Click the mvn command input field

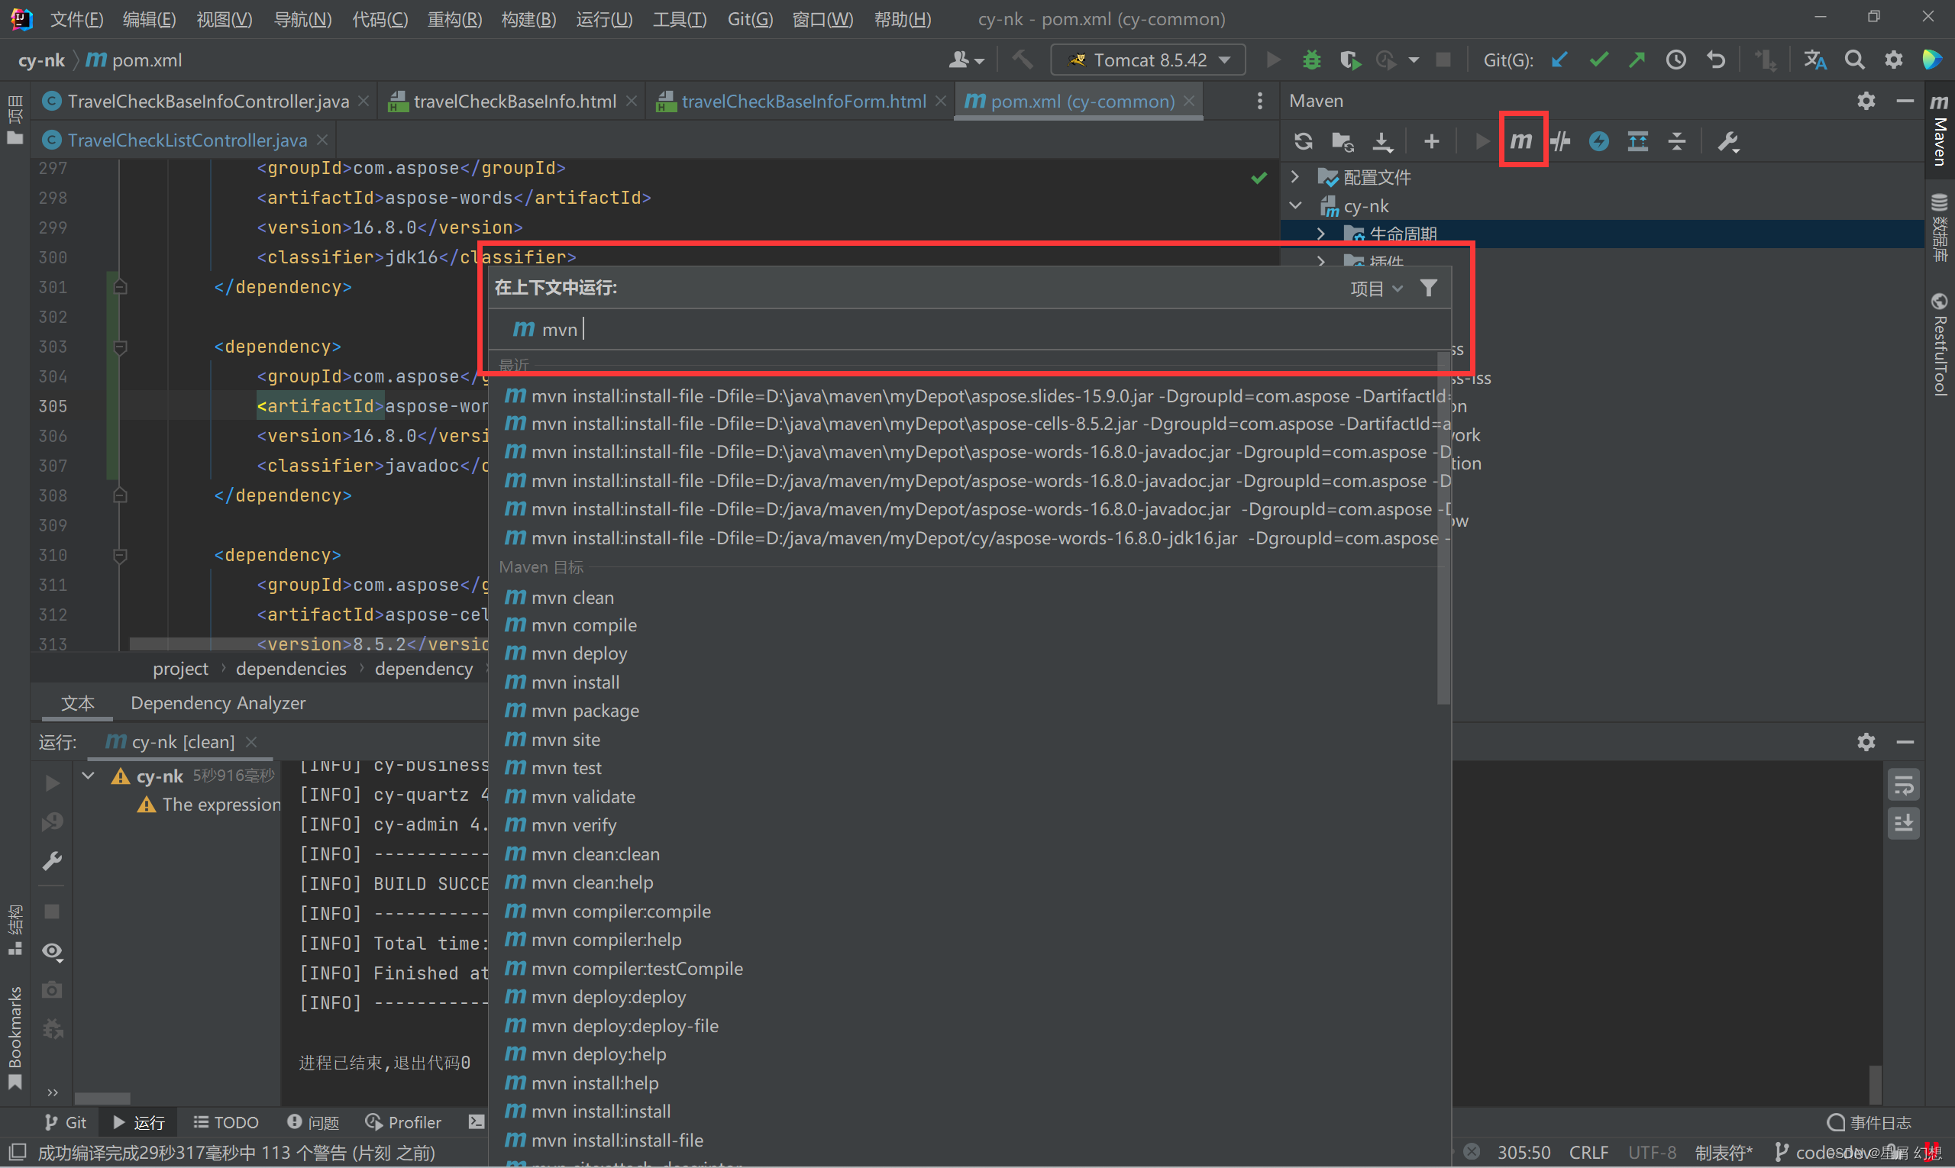[974, 330]
